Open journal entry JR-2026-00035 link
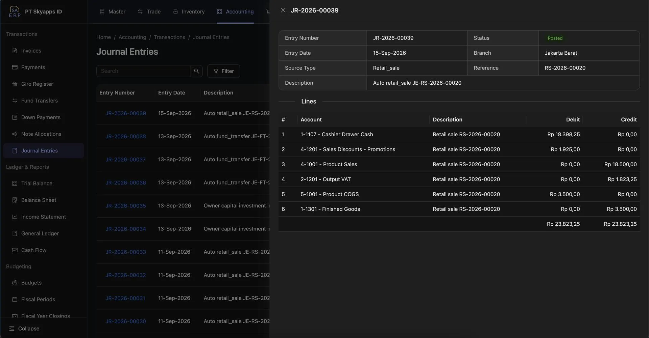This screenshot has height=338, width=649. coord(126,206)
